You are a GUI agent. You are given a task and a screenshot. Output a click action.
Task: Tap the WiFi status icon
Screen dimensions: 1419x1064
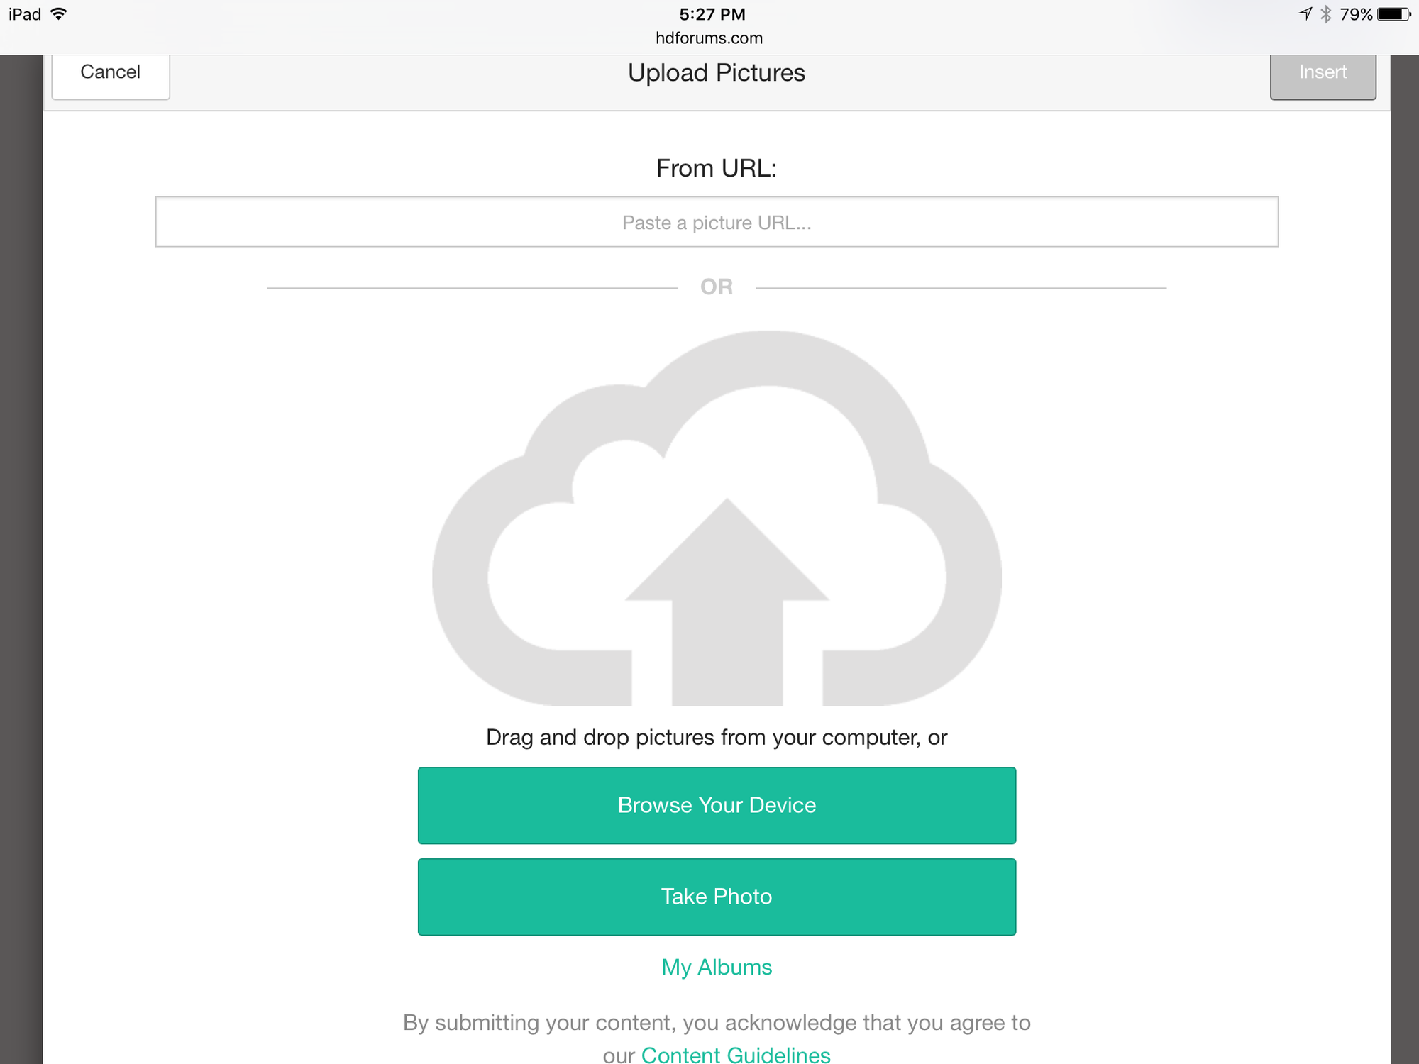pos(59,14)
